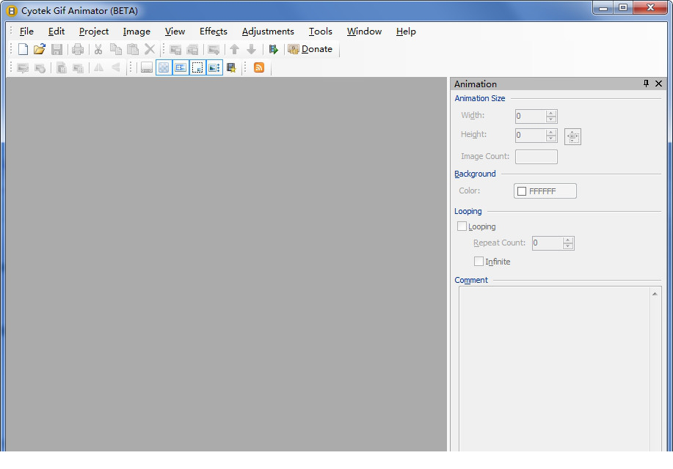Pin the Animation panel
Image resolution: width=673 pixels, height=469 pixels.
point(646,84)
